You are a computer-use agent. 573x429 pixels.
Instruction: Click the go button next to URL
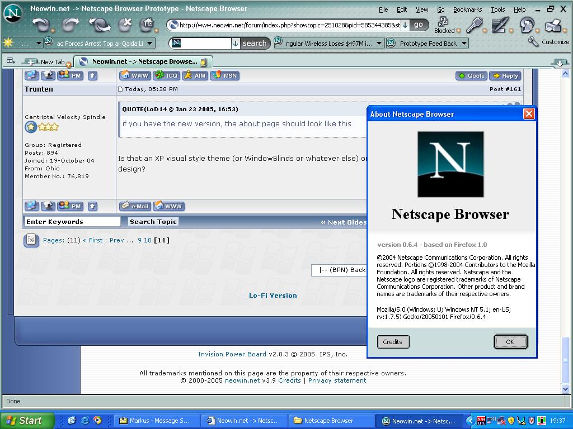click(419, 25)
